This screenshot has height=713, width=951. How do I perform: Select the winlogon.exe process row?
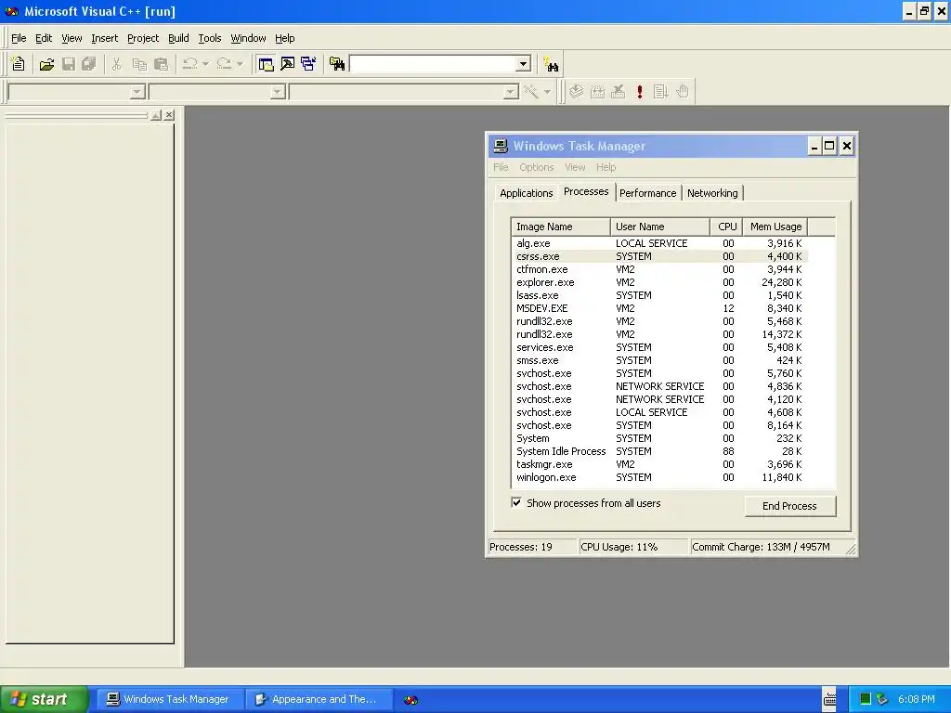pos(660,477)
